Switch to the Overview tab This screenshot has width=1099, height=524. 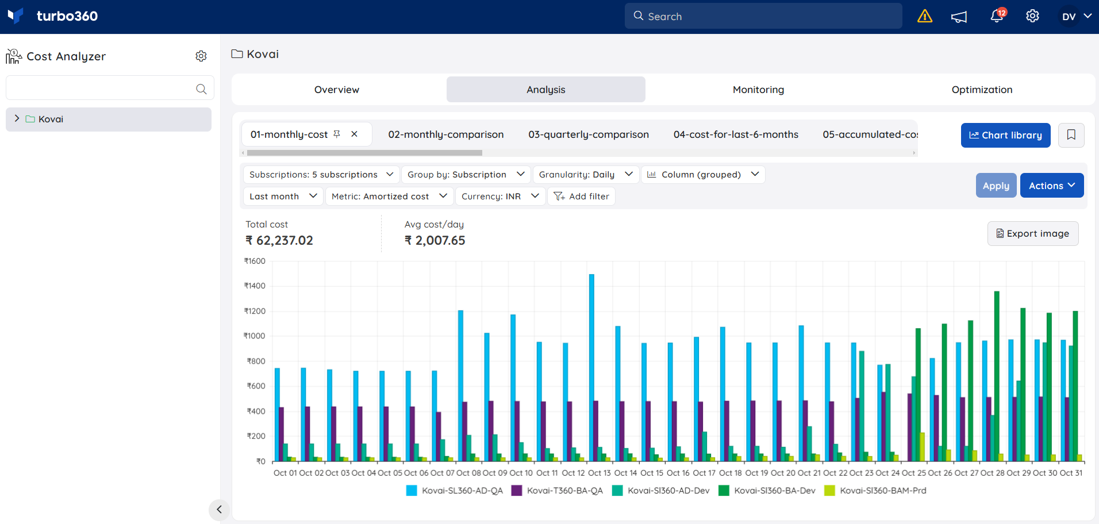337,90
